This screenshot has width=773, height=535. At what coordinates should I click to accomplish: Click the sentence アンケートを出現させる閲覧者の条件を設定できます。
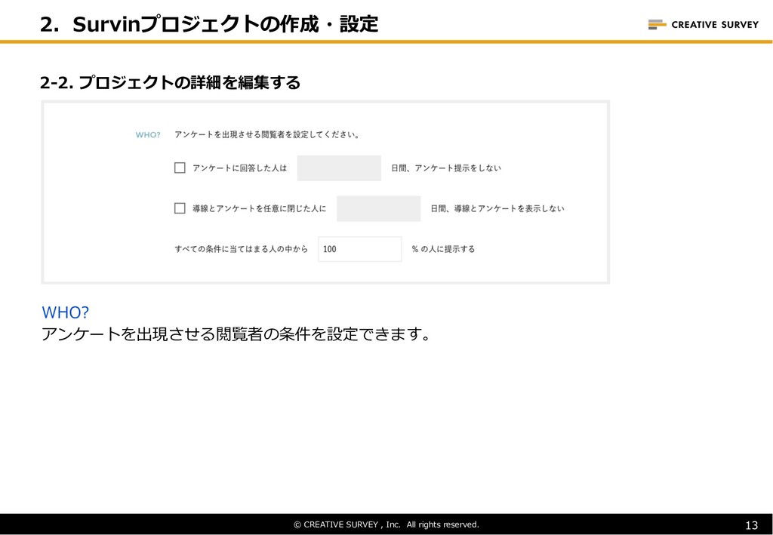[236, 334]
